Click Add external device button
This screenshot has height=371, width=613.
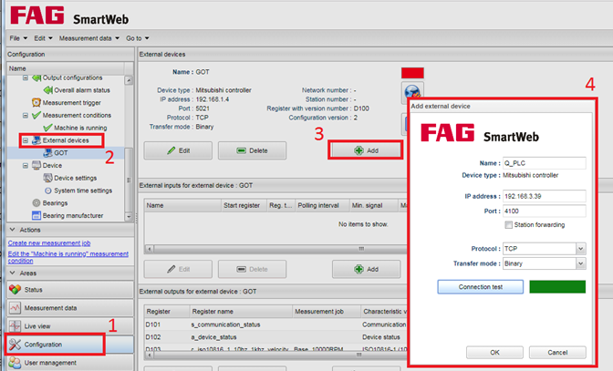point(366,150)
